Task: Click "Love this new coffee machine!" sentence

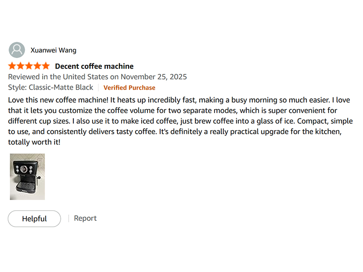Action: [x=59, y=99]
